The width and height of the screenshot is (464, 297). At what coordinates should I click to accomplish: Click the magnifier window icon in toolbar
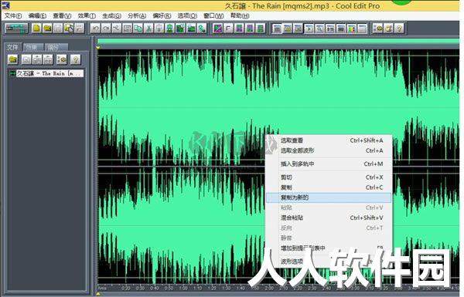(319, 29)
